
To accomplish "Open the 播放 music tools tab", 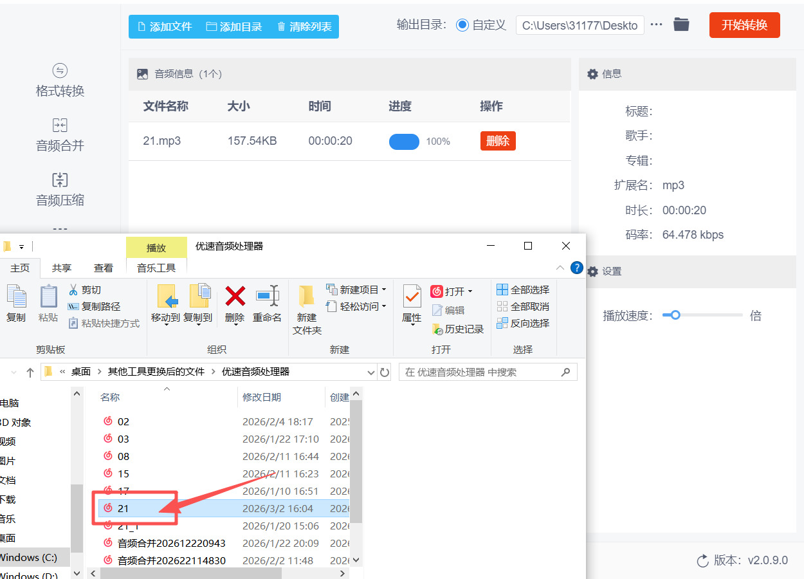I will point(156,246).
